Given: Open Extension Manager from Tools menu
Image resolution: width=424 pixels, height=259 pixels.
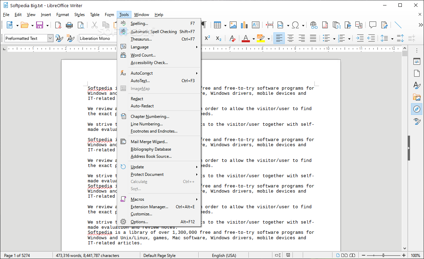Looking at the screenshot, I should (x=159, y=207).
